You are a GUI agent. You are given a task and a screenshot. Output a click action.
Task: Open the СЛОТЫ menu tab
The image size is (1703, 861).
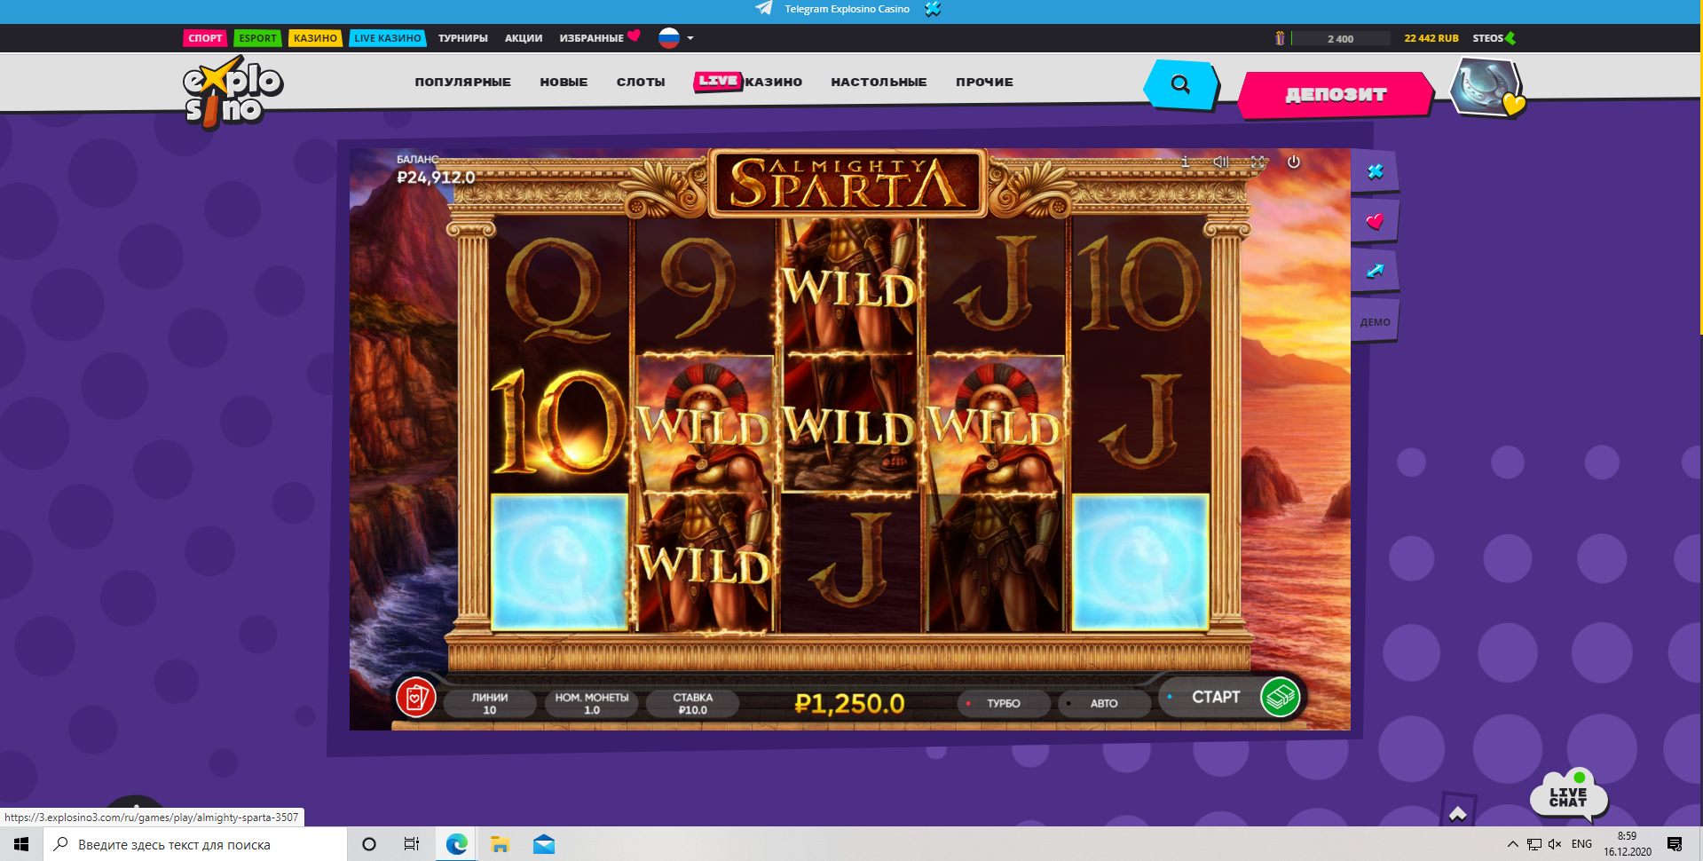pyautogui.click(x=641, y=82)
